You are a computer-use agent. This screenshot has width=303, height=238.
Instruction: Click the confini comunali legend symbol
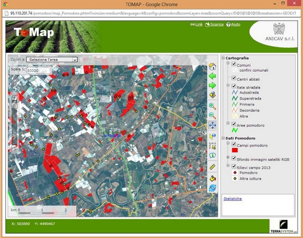pyautogui.click(x=235, y=70)
